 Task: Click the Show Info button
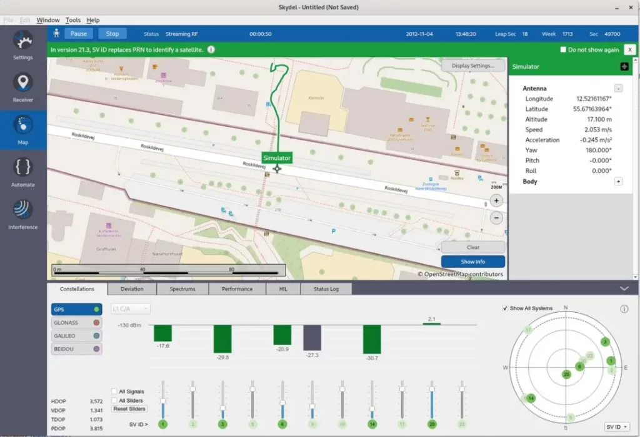point(473,262)
